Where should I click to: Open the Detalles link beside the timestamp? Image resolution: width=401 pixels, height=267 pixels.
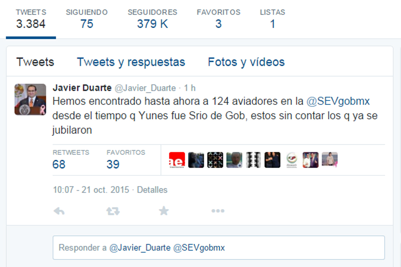[x=152, y=190]
